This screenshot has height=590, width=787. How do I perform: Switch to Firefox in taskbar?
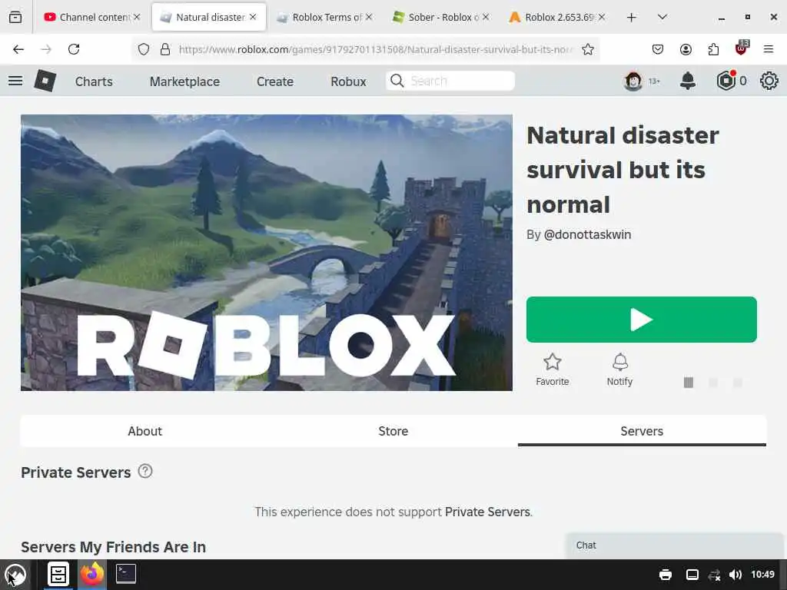(x=92, y=574)
